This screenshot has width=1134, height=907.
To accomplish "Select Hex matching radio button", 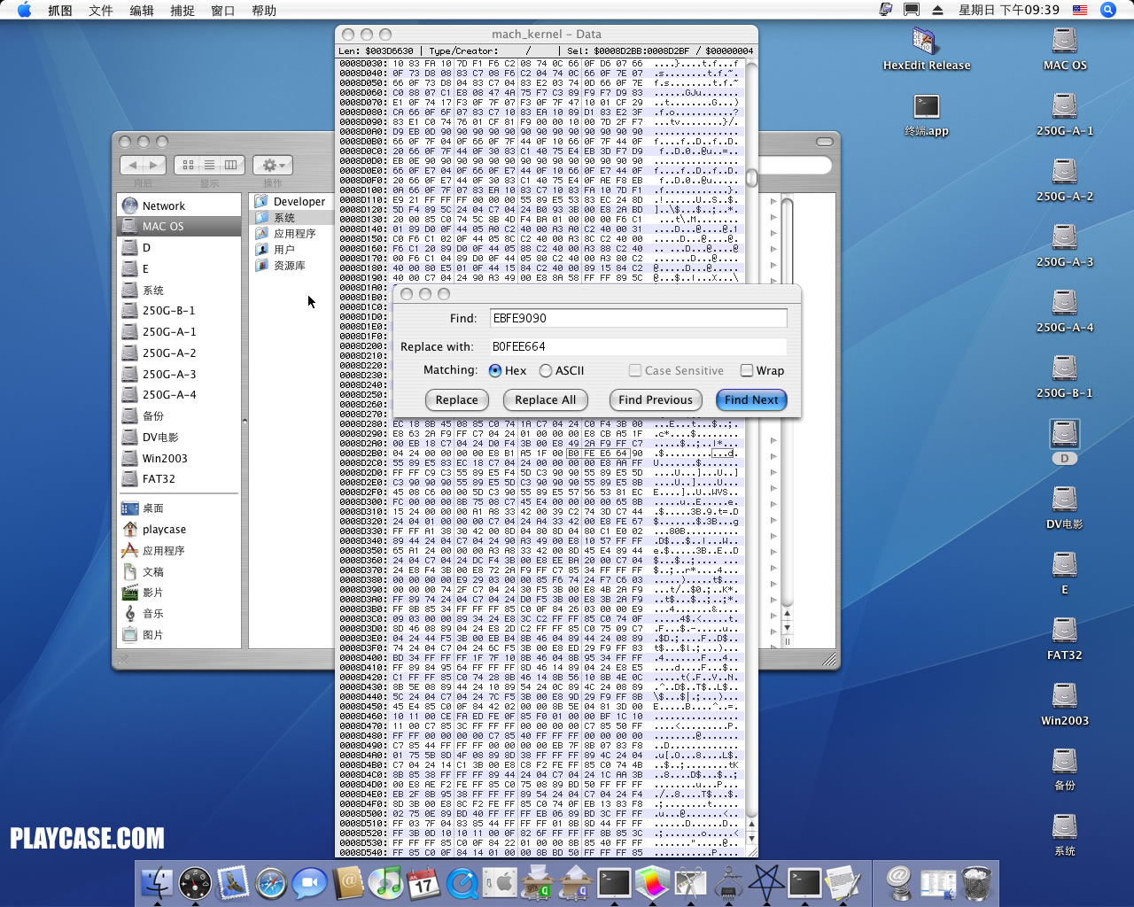I will [495, 370].
